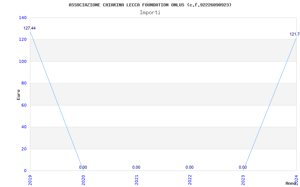300x187 pixels.
Task: Select the 127.44 data label
Action: pos(30,28)
